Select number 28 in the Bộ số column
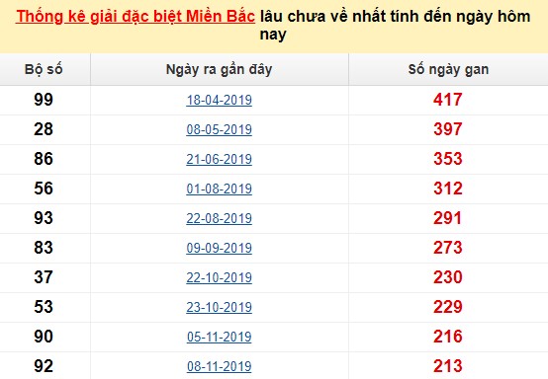 pyautogui.click(x=44, y=129)
